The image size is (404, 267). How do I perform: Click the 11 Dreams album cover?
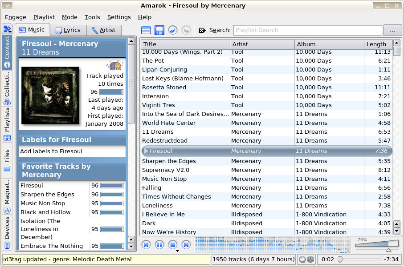[50, 96]
